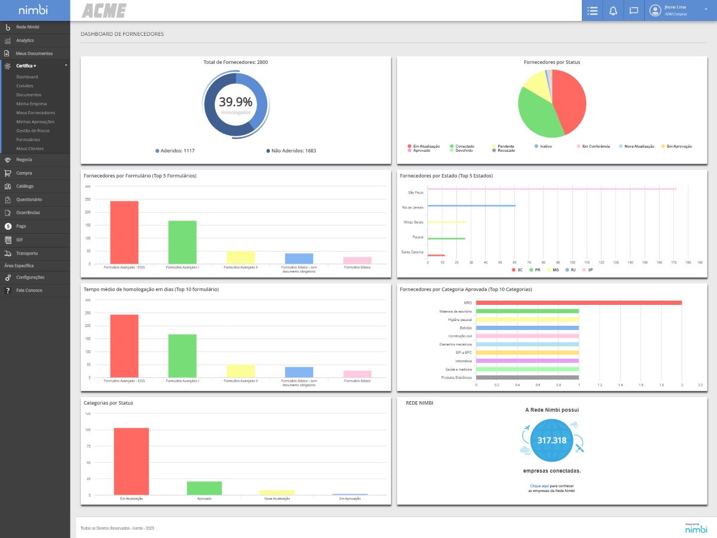Click the Transporta truck icon

click(8, 253)
